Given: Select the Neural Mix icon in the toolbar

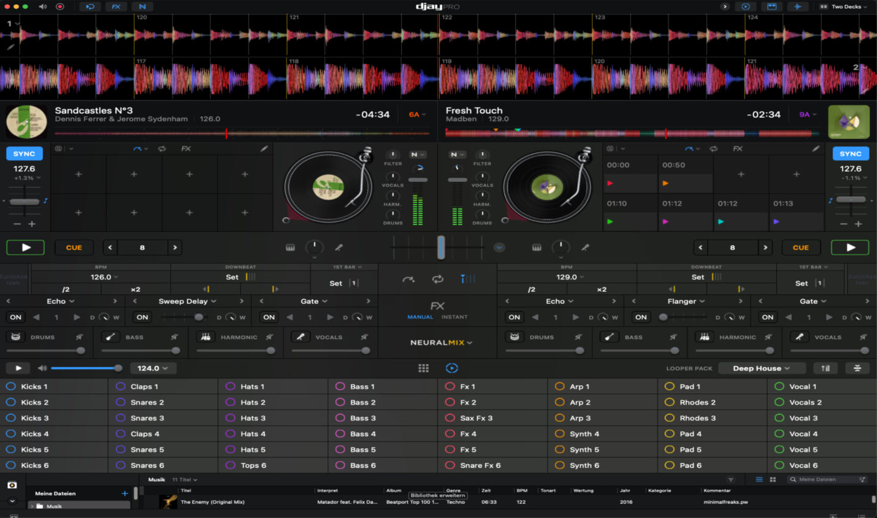Looking at the screenshot, I should click(x=142, y=7).
